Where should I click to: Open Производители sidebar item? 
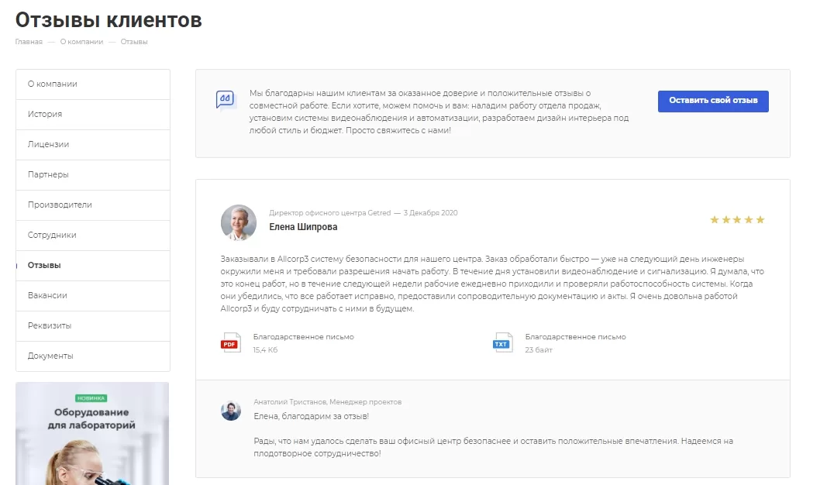[93, 205]
